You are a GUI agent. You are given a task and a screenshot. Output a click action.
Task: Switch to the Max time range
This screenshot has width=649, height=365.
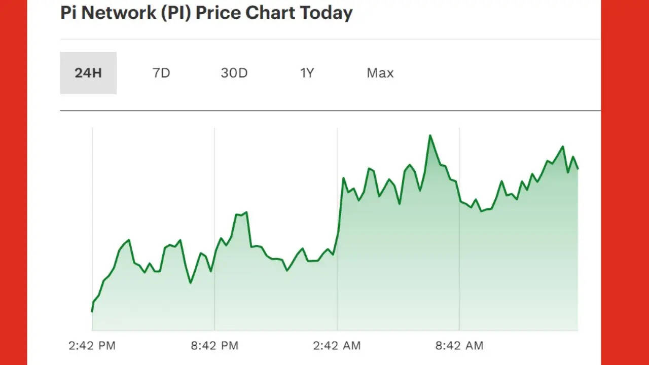coord(380,73)
